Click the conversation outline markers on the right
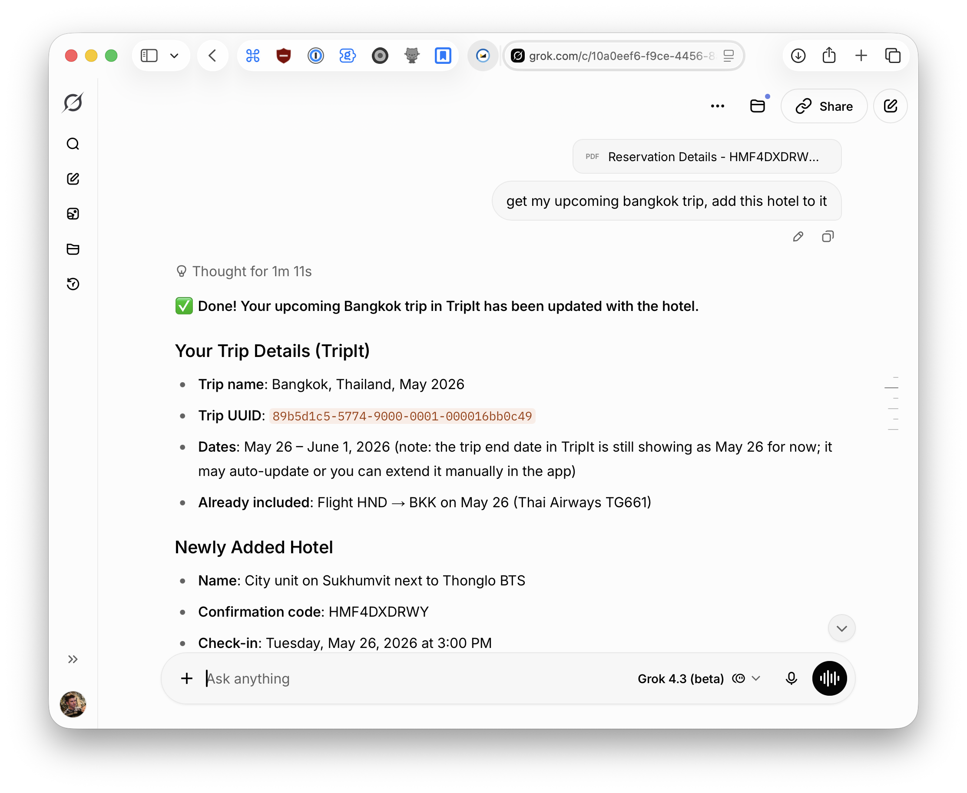The width and height of the screenshot is (967, 793). [x=892, y=403]
